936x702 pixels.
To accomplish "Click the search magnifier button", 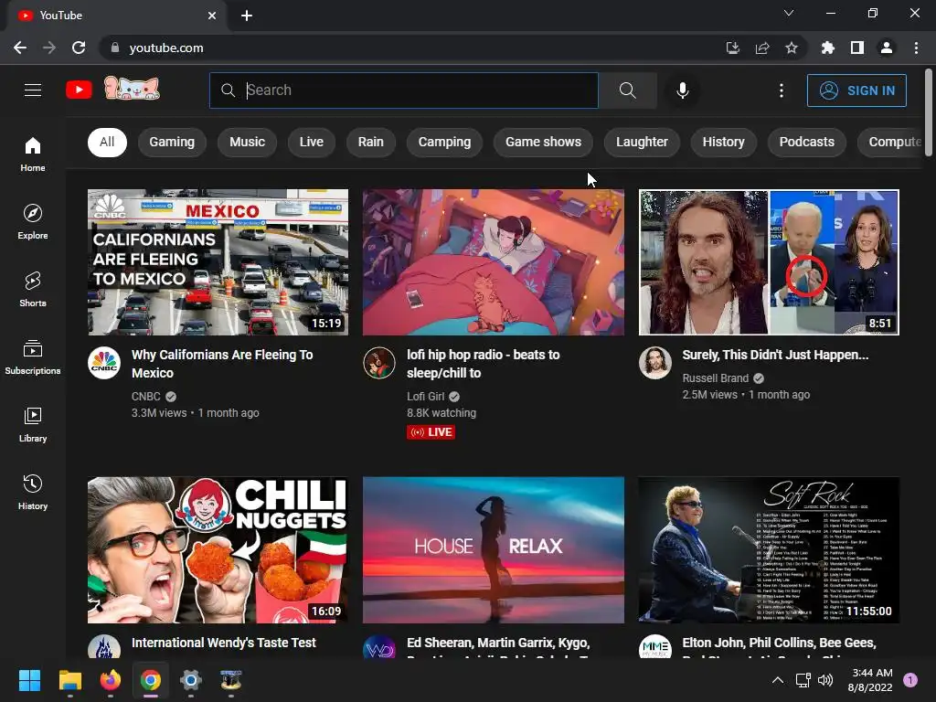I will 627,90.
